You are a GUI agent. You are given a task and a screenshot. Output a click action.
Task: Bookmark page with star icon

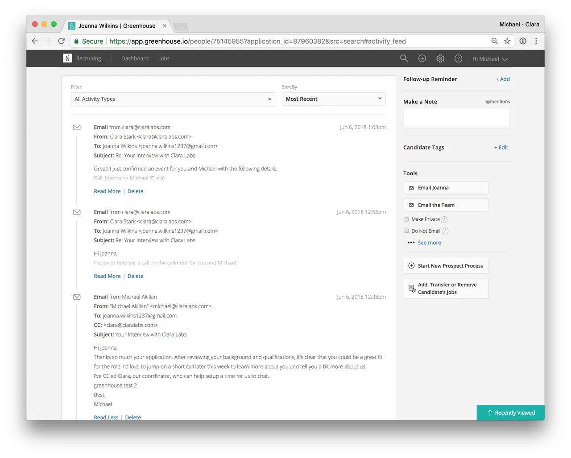(x=507, y=41)
